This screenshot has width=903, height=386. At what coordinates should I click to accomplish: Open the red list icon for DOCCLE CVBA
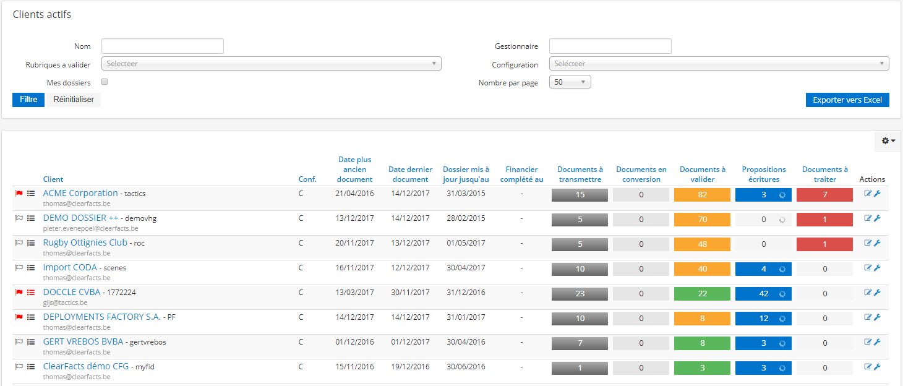tap(31, 293)
